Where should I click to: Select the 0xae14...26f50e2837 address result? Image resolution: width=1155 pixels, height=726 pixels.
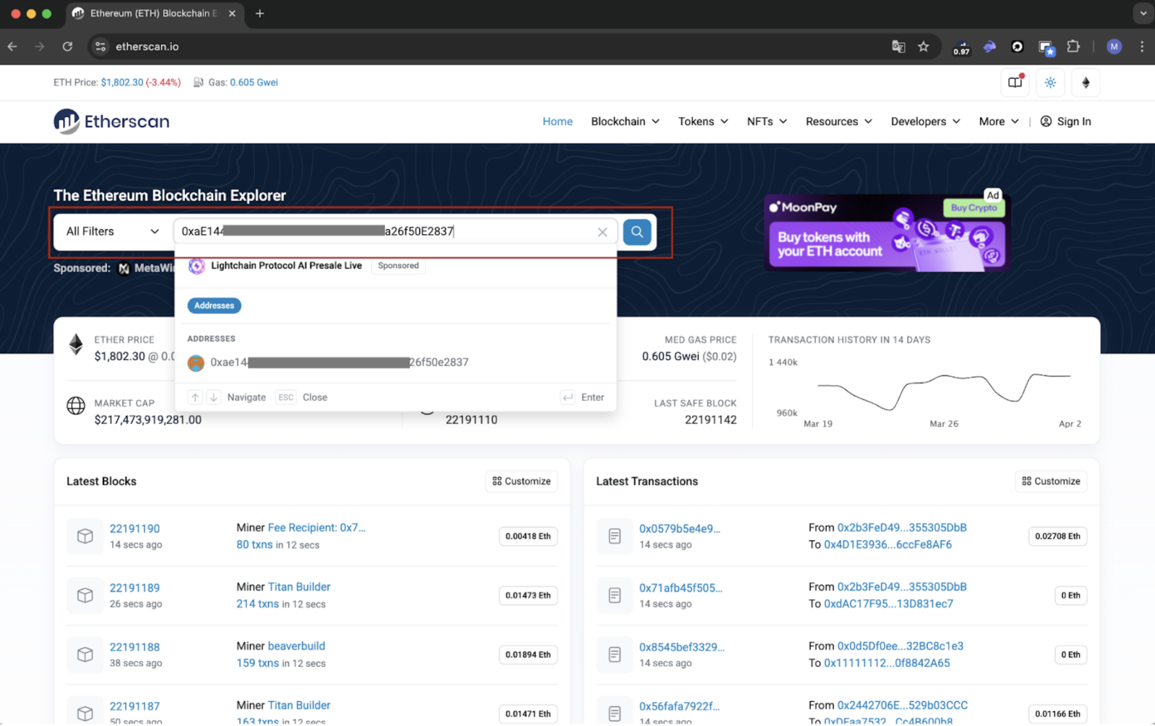coord(396,362)
